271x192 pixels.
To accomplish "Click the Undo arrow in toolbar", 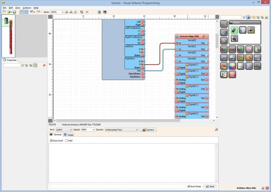I will pos(32,12).
